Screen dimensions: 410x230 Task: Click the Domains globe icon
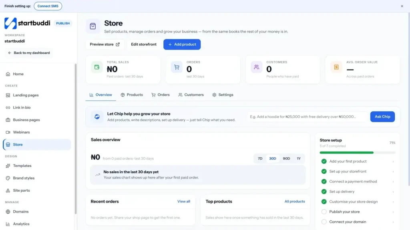point(8,212)
